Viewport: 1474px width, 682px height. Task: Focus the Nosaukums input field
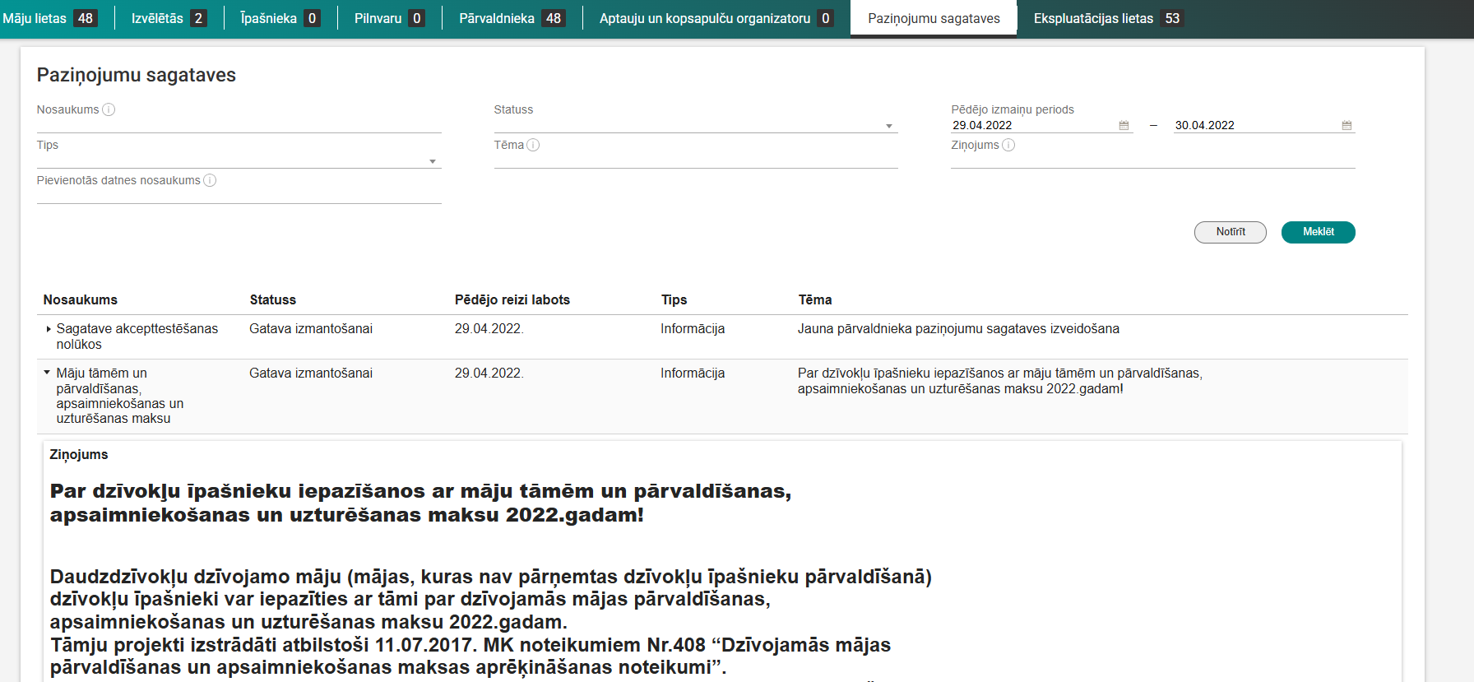coord(239,125)
